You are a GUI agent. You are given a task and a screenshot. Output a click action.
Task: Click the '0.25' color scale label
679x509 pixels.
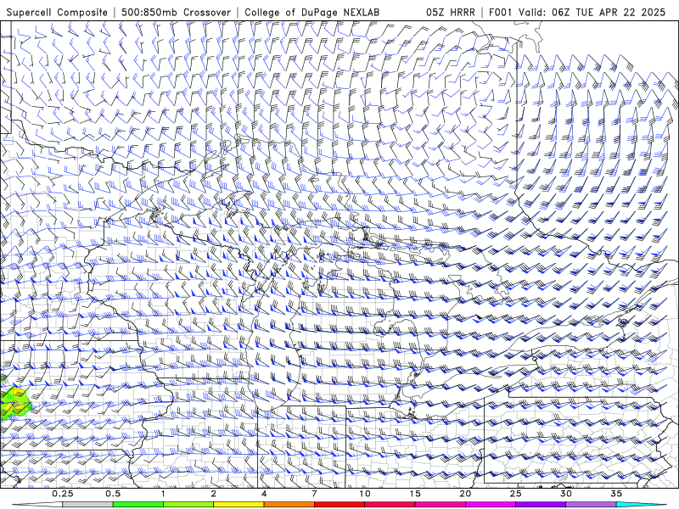tap(63, 494)
